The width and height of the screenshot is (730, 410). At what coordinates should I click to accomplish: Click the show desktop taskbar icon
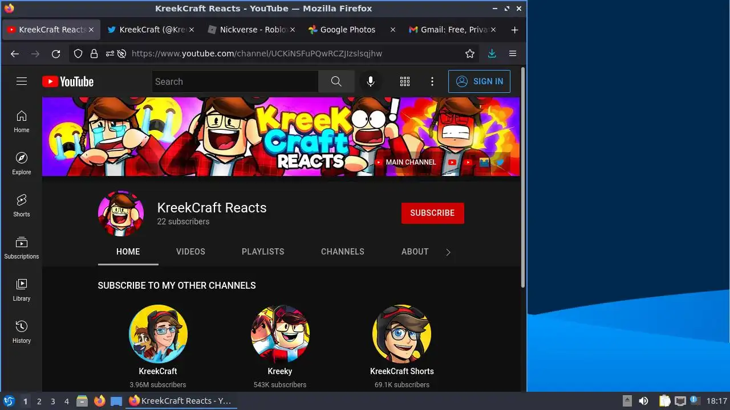tap(116, 401)
